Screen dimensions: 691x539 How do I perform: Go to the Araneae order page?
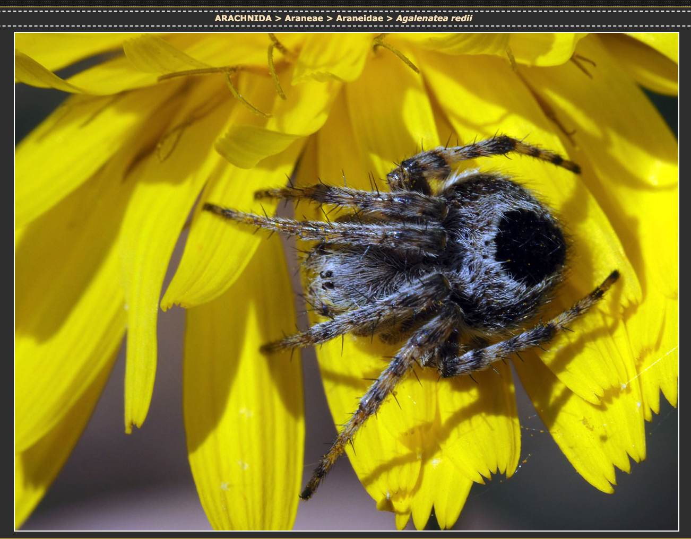(304, 19)
